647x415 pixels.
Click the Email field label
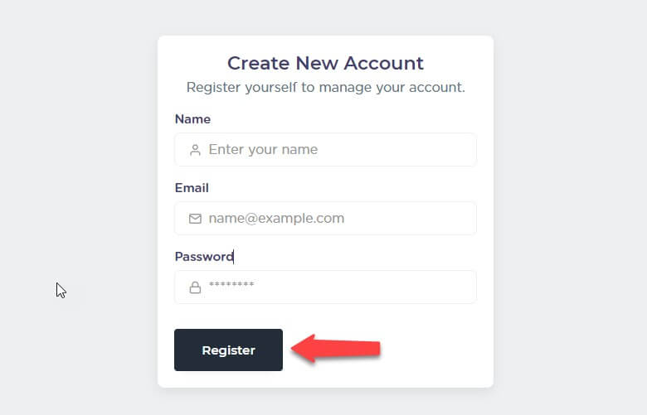pyautogui.click(x=192, y=188)
